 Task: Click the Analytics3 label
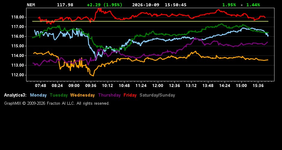15,95
